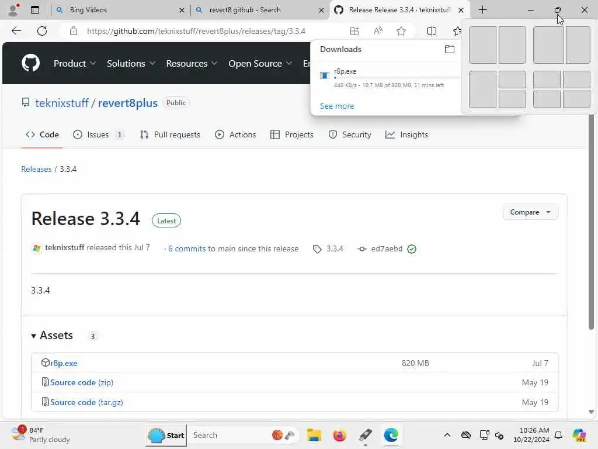This screenshot has width=598, height=449.
Task: Open Microsoft Edge taskbar icon
Action: [x=391, y=435]
